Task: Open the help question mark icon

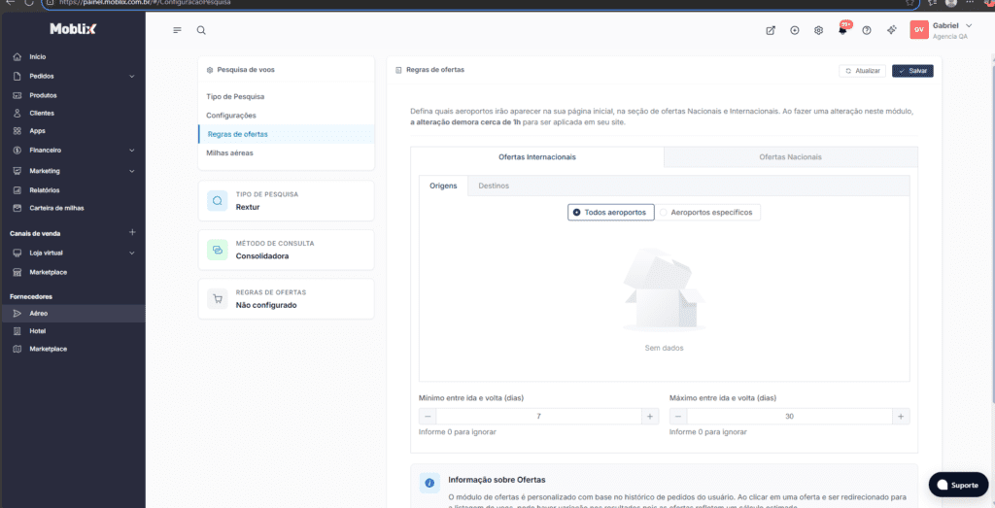Action: coord(867,30)
